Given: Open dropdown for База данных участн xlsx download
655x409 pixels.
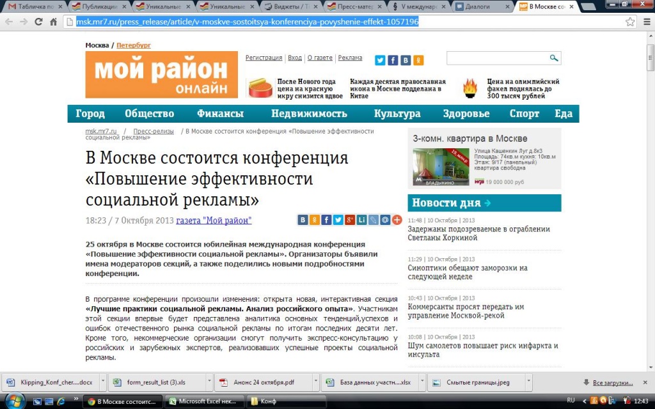Looking at the screenshot, I should 422,382.
